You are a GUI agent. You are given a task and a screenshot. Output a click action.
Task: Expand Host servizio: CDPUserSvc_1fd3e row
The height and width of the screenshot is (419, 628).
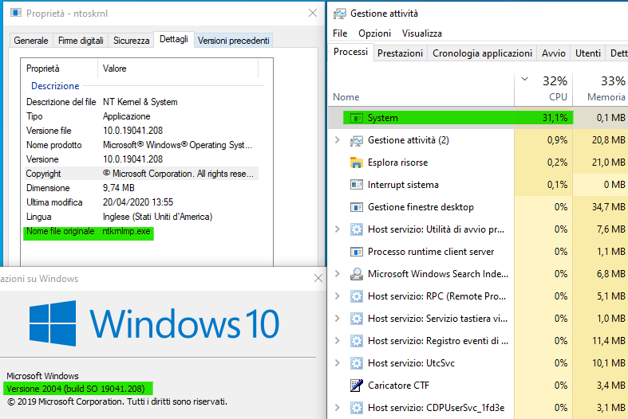338,408
